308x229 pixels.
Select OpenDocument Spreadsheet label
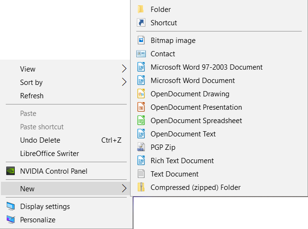[196, 121]
